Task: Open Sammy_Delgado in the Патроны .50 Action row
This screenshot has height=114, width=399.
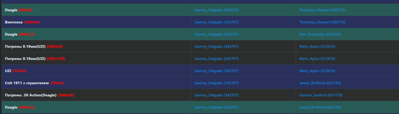Action: pos(216,95)
